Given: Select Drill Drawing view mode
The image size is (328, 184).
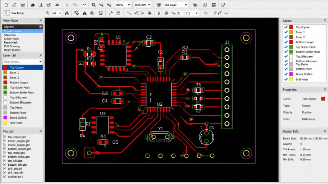Looking at the screenshot, I should (12, 46).
